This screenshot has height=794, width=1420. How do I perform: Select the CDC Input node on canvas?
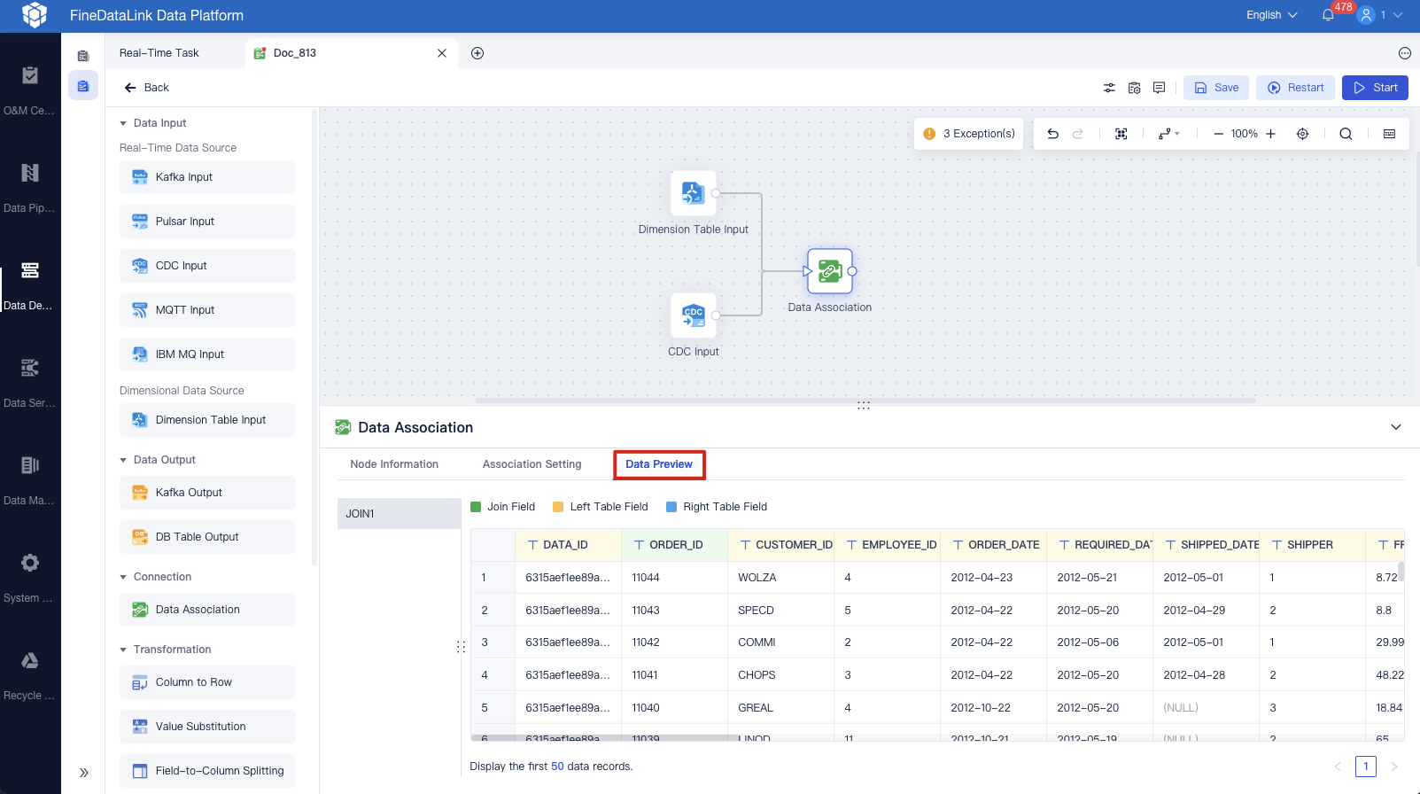click(x=694, y=315)
